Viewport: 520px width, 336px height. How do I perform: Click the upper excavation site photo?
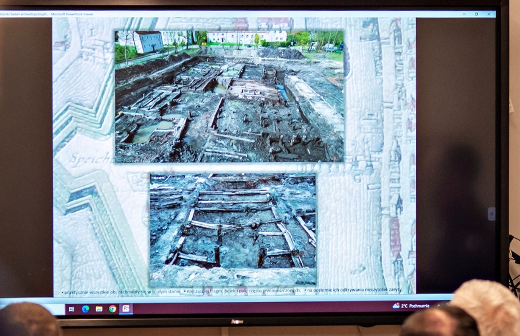229,97
